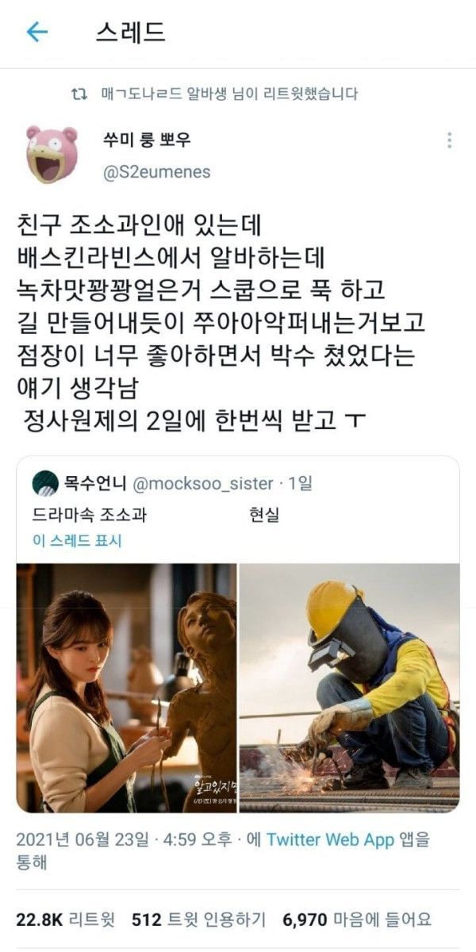Open the welder in yellow helmet photo
Viewport: 476px width, 952px height.
(x=349, y=688)
